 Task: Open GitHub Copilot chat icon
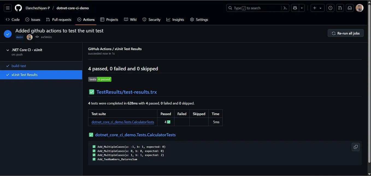coord(295,8)
